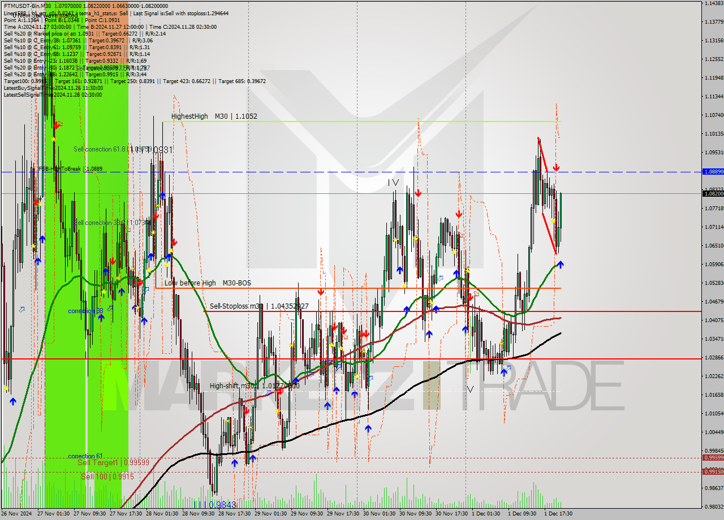Select the 'Low before High M30-BOS' label
Viewport: 724px width, 520px height.
(208, 283)
